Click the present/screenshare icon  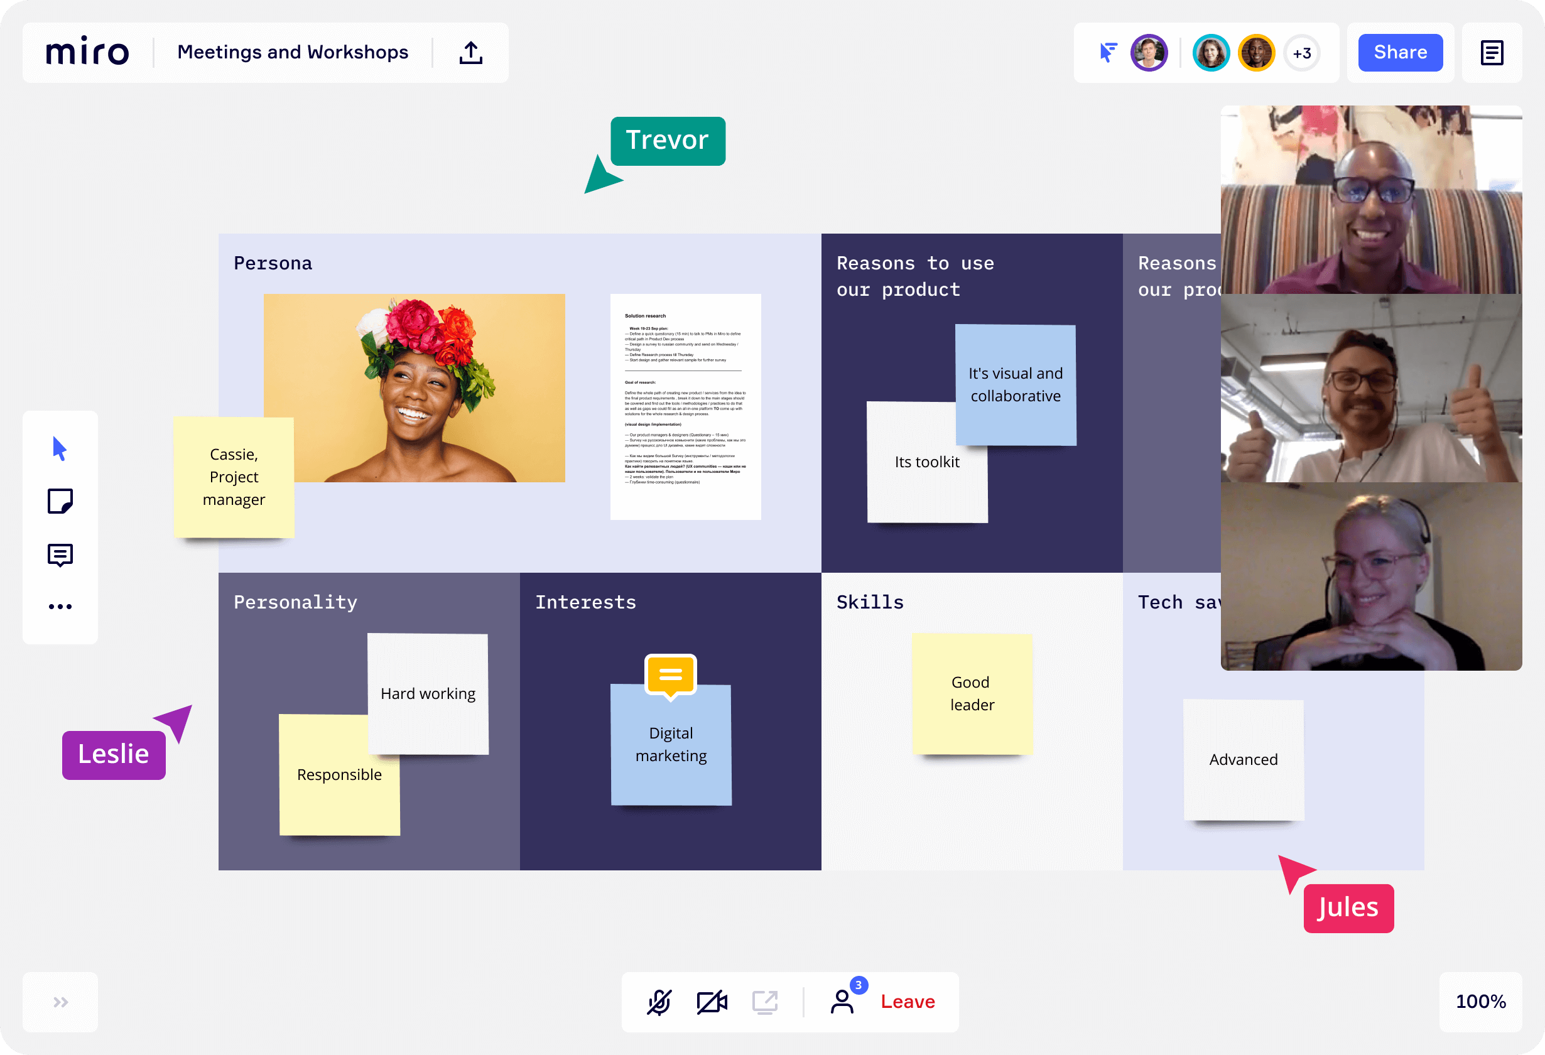[764, 1002]
